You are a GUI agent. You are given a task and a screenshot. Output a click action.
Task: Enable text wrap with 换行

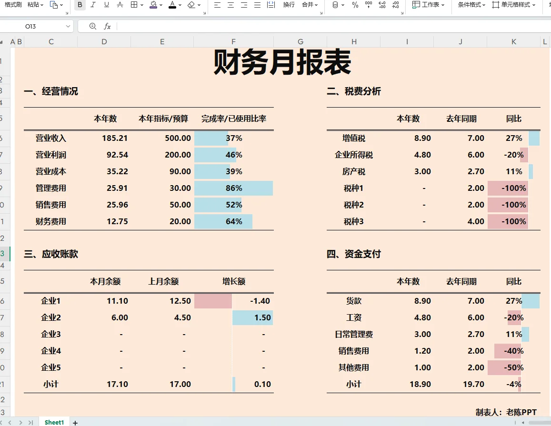click(x=289, y=5)
